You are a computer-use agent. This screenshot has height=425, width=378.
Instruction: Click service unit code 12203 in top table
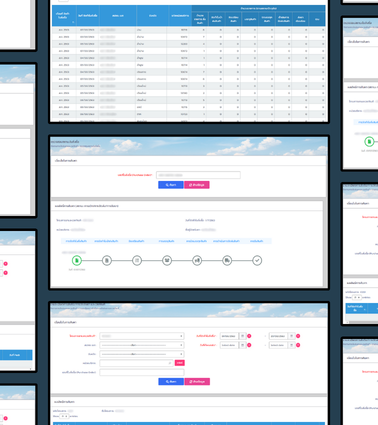point(184,44)
